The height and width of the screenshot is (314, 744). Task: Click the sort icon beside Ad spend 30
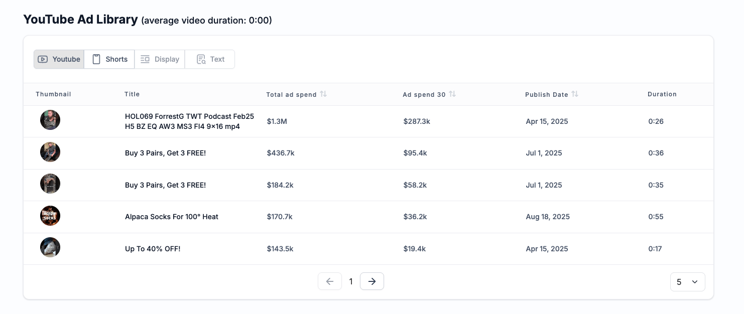tap(452, 94)
